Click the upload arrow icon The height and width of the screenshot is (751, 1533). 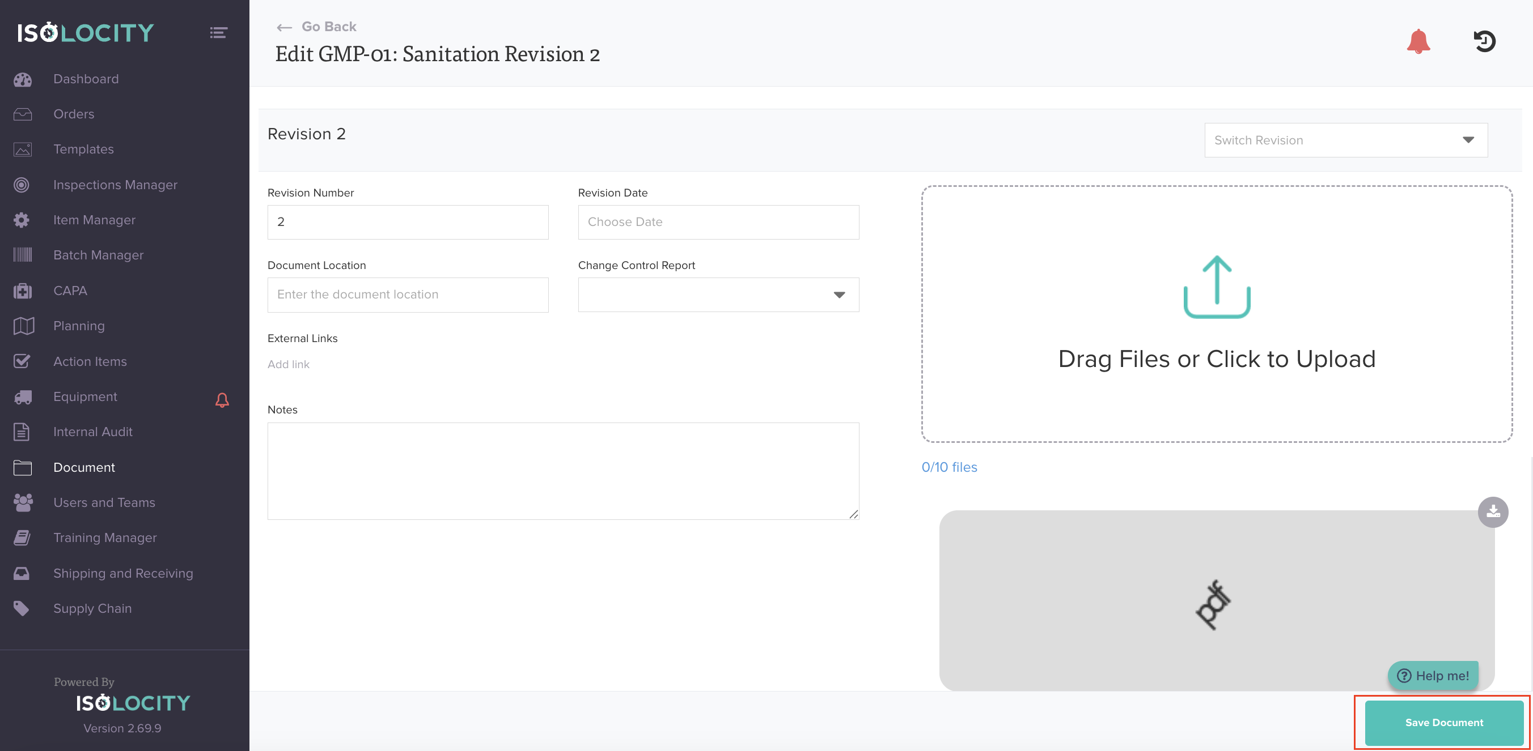pyautogui.click(x=1217, y=287)
